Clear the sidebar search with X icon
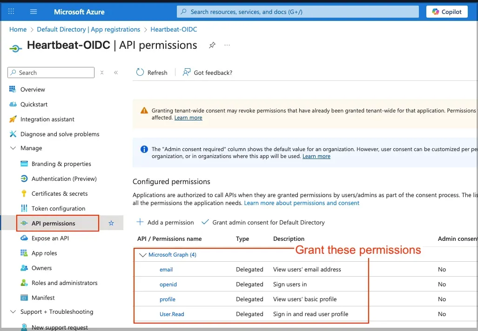This screenshot has width=478, height=331. click(102, 73)
